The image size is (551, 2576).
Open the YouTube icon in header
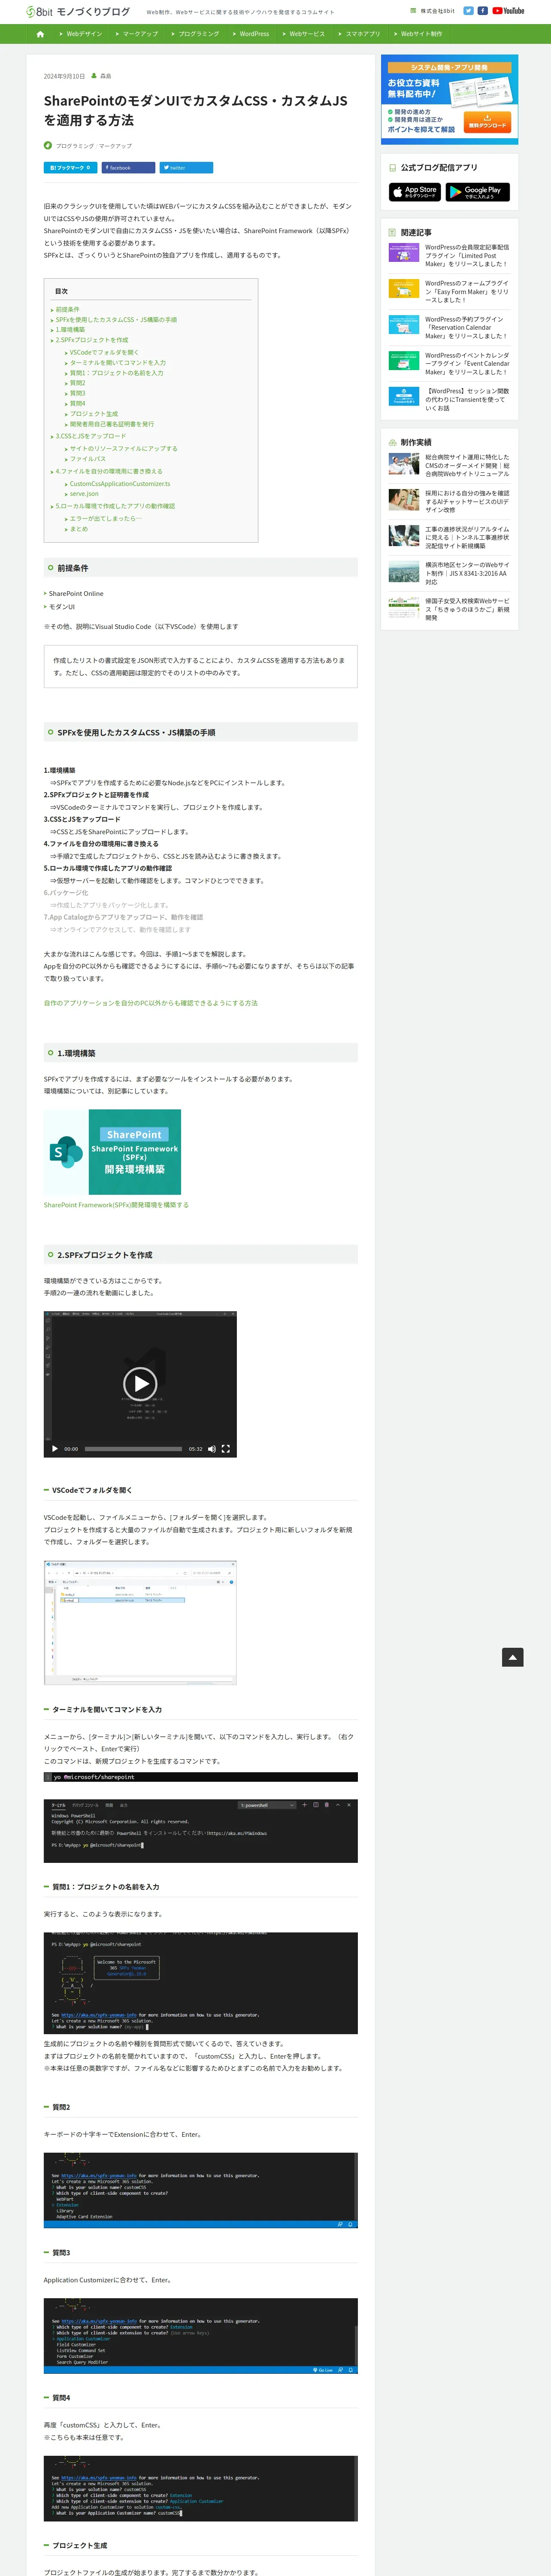(508, 11)
